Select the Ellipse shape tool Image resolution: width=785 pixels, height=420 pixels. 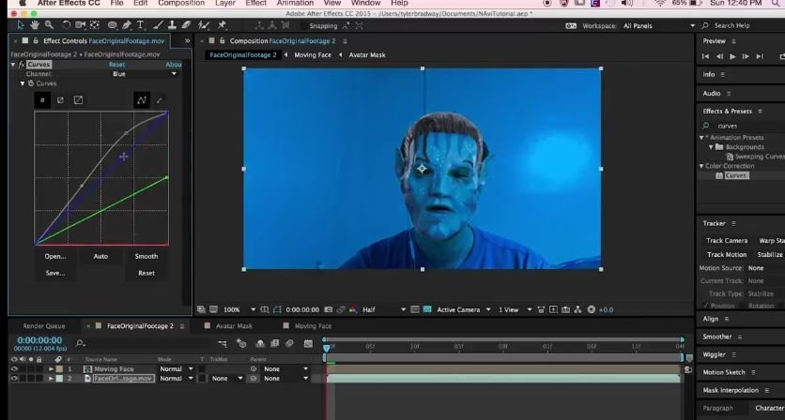[x=112, y=25]
